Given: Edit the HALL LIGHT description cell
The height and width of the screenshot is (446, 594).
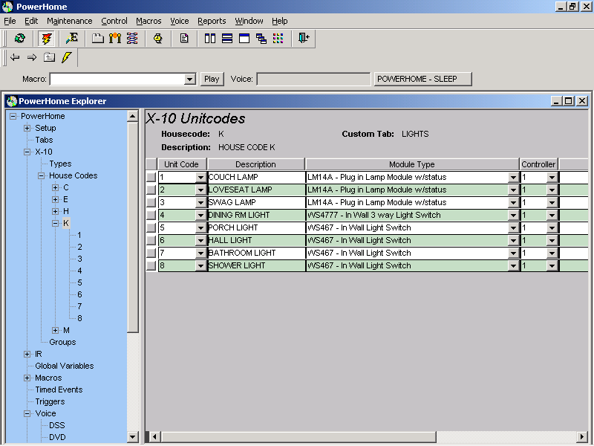Looking at the screenshot, I should click(x=256, y=240).
